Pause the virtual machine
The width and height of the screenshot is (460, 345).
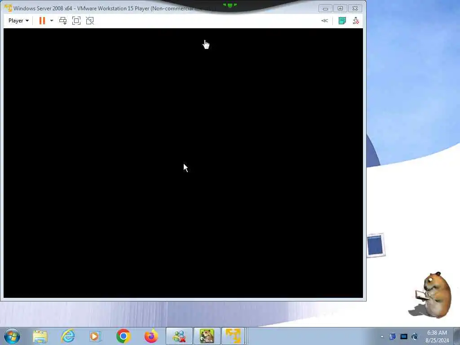(42, 21)
